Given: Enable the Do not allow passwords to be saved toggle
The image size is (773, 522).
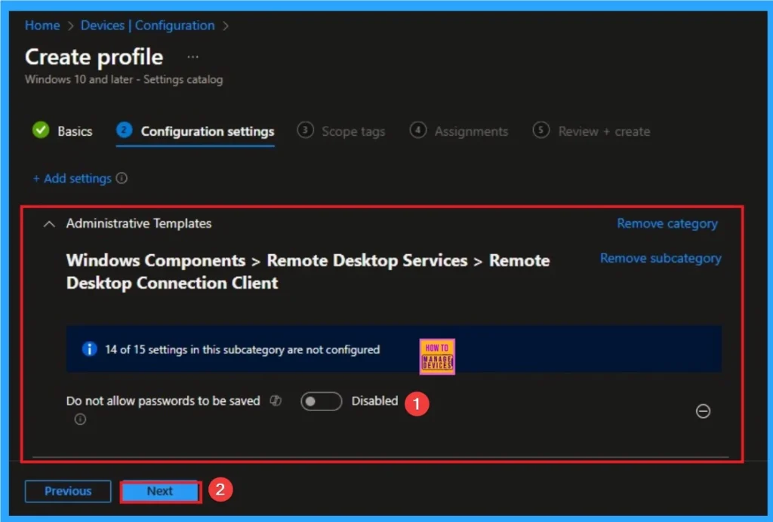Looking at the screenshot, I should pos(321,401).
